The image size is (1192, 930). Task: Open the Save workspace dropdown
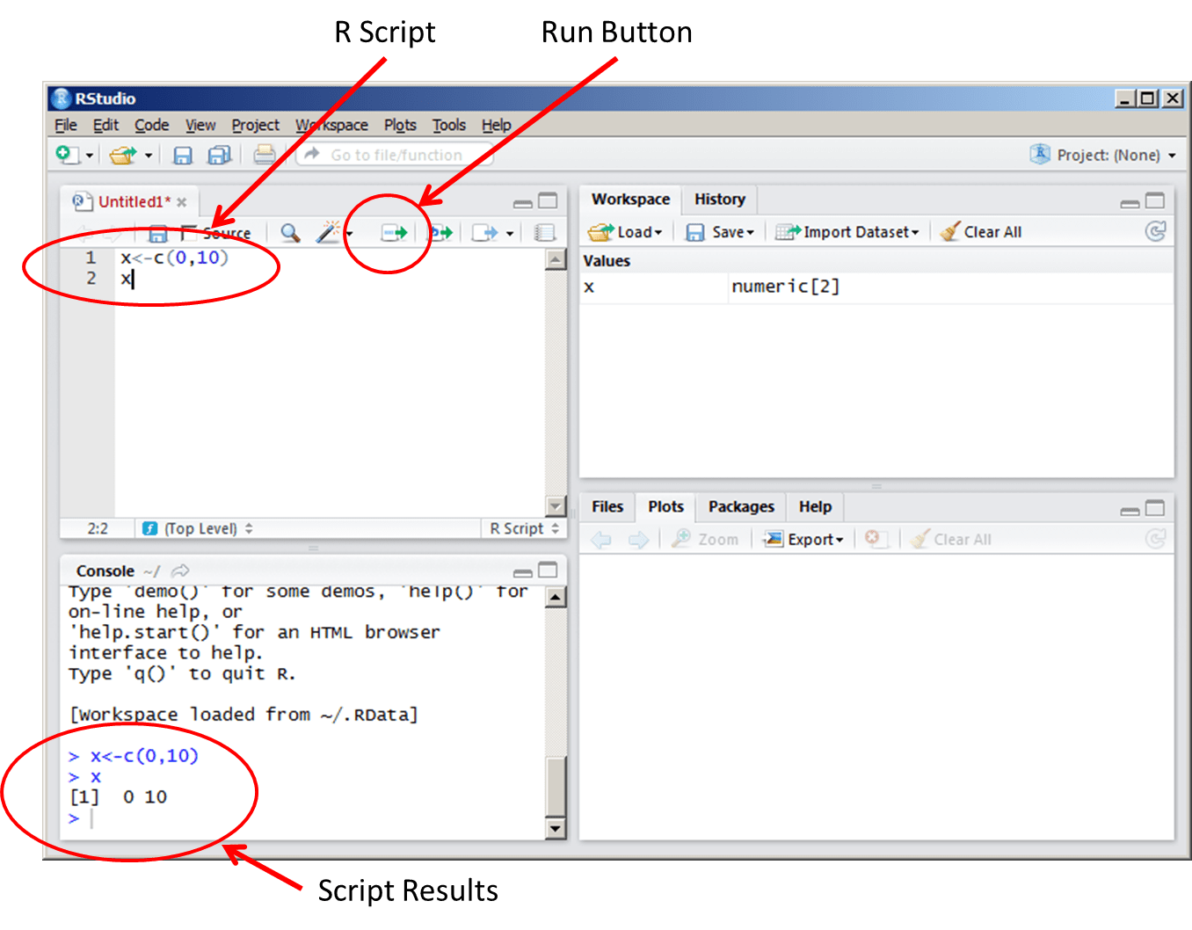click(720, 232)
